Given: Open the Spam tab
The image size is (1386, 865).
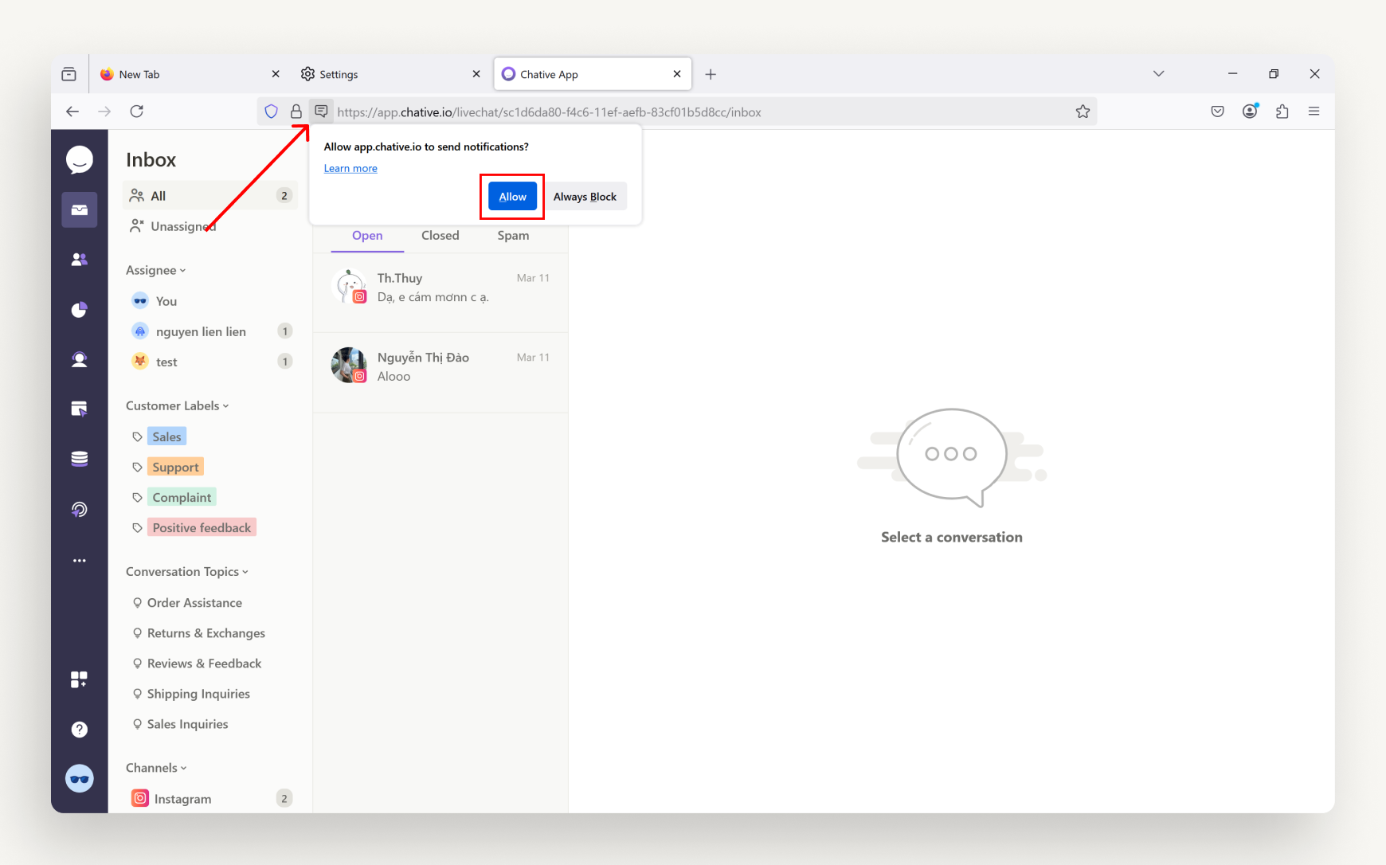Looking at the screenshot, I should pyautogui.click(x=513, y=235).
